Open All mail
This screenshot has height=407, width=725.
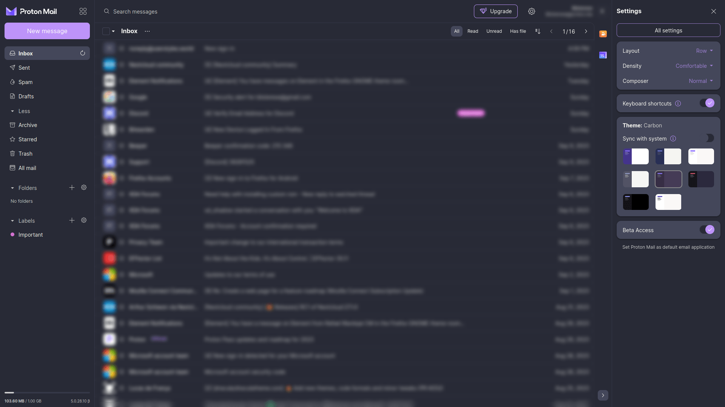pos(47,168)
